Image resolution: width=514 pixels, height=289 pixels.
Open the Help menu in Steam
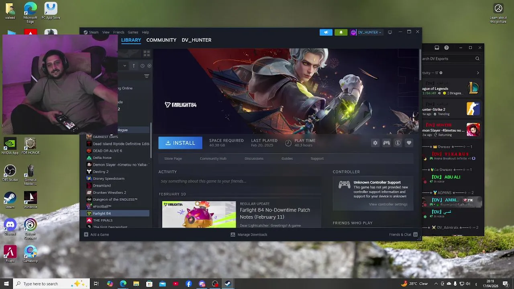click(x=145, y=33)
